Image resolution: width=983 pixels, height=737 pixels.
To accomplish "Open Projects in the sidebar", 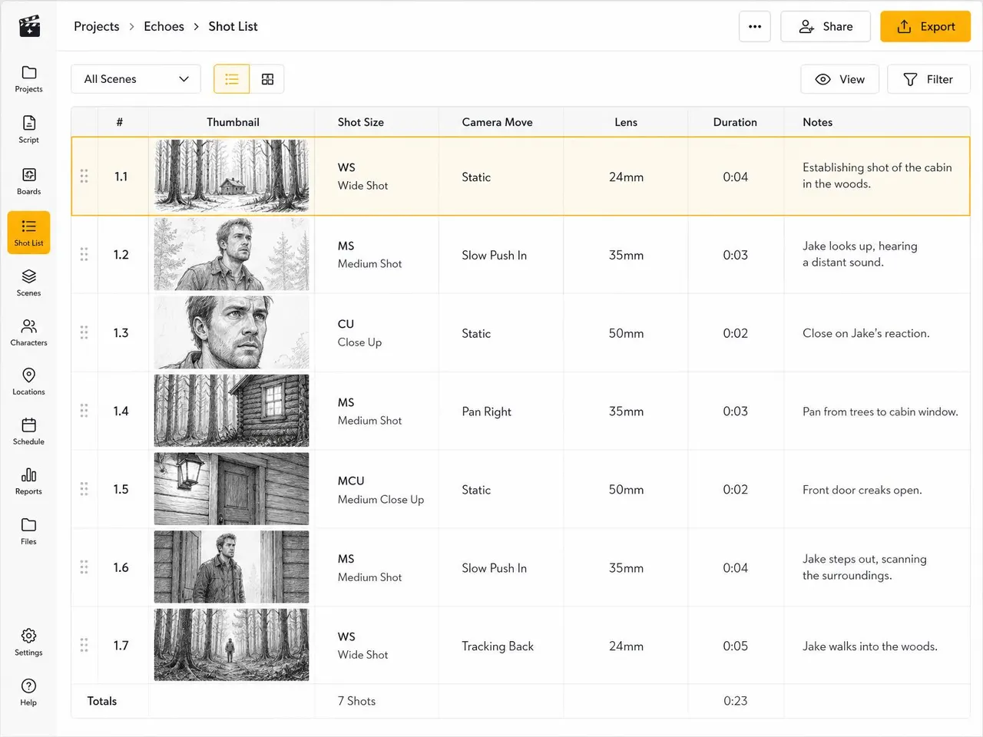I will pos(28,79).
